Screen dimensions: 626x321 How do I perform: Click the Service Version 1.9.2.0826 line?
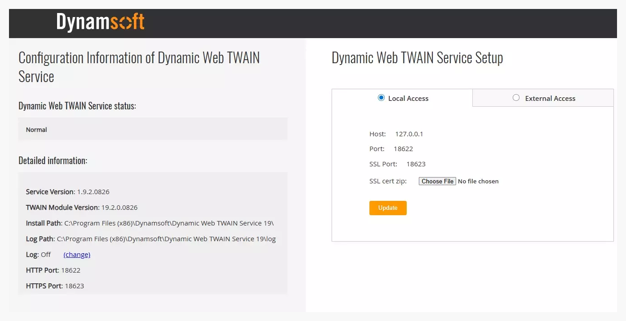[x=67, y=192]
